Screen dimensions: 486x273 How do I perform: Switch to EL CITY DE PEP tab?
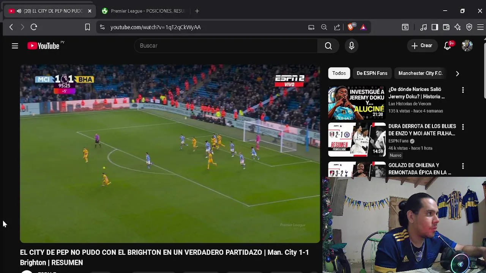point(50,11)
